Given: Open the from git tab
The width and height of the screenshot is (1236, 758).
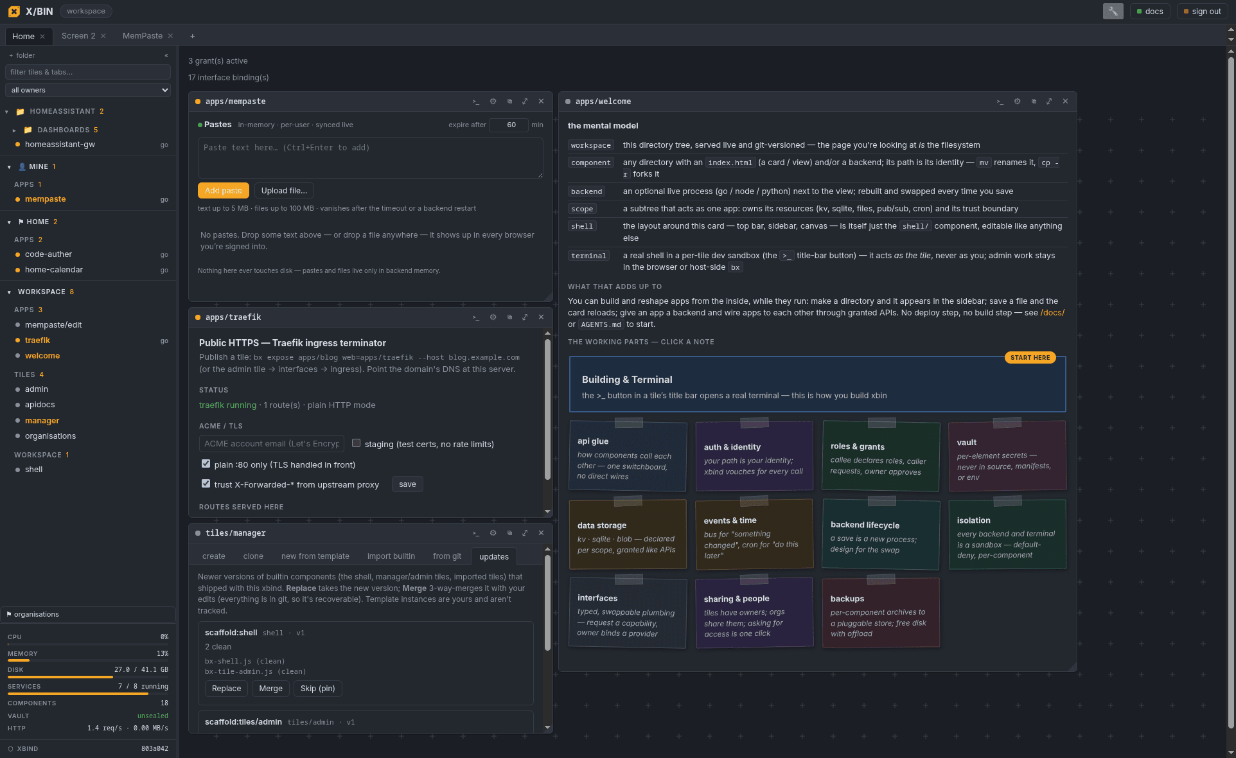Looking at the screenshot, I should pos(447,556).
